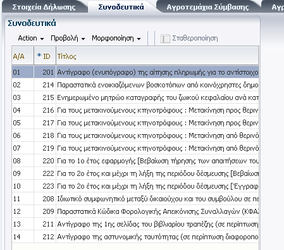Open the Action dropdown menu
This screenshot has height=250, width=284.
[x=31, y=39]
